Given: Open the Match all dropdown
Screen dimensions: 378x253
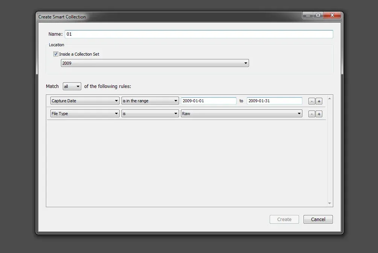Looking at the screenshot, I should [x=72, y=86].
